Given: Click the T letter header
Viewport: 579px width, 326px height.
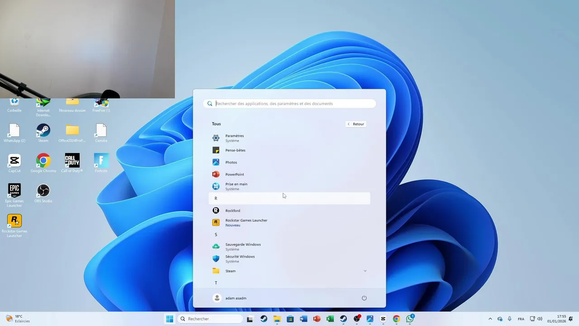Looking at the screenshot, I should click(x=289, y=283).
